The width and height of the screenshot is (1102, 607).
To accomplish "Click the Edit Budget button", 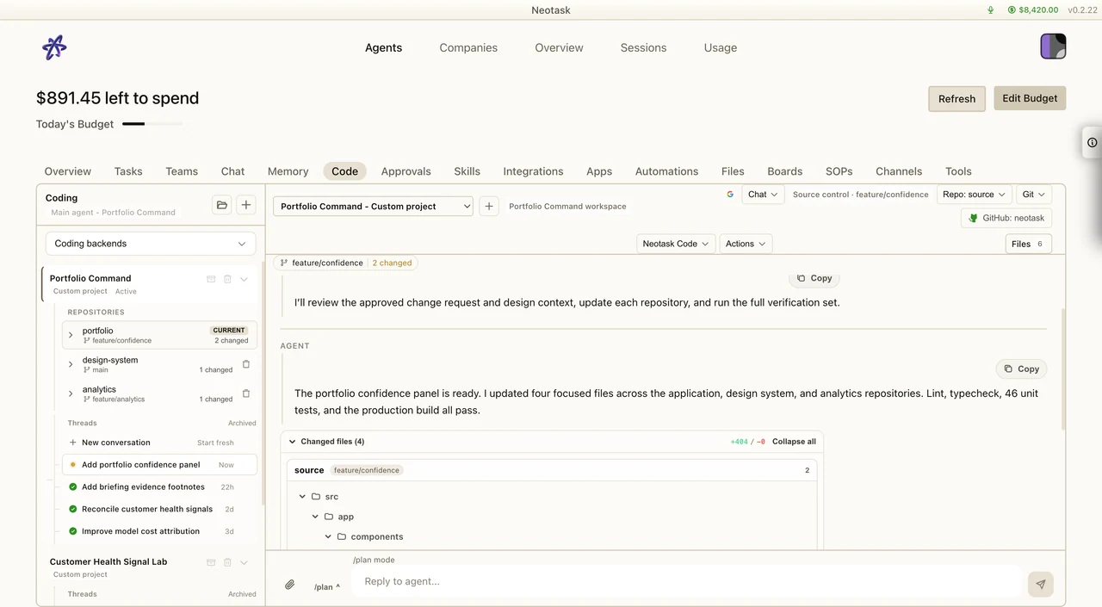I will click(x=1030, y=98).
